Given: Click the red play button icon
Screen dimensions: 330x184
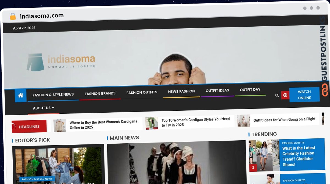Looking at the screenshot, I should point(285,95).
